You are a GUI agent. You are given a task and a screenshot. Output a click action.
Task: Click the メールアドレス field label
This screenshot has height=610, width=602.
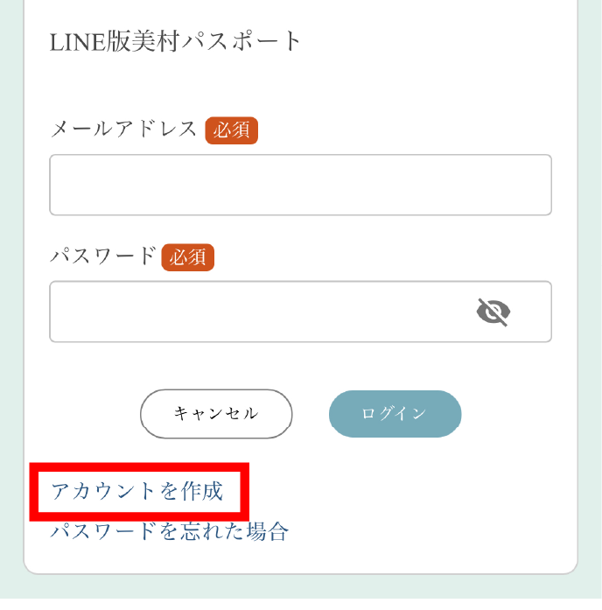pyautogui.click(x=124, y=130)
